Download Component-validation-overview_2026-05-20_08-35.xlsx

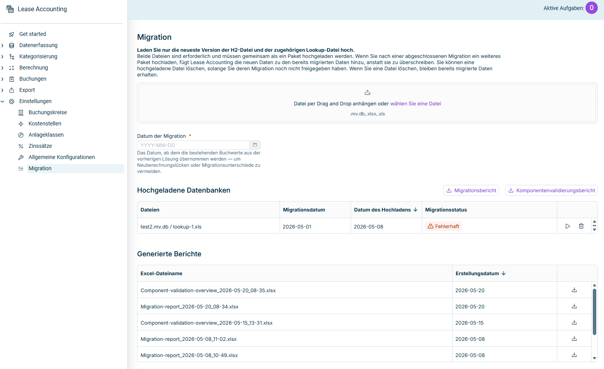coord(574,290)
